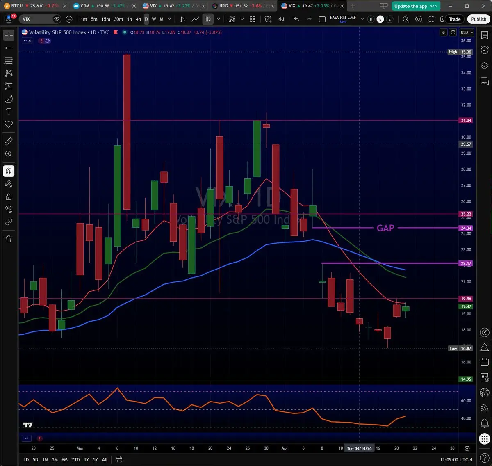This screenshot has height=466, width=492.
Task: Open the Watchlist panel icon
Action: (x=485, y=35)
